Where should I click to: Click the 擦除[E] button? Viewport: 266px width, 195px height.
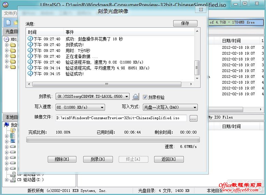point(62,159)
